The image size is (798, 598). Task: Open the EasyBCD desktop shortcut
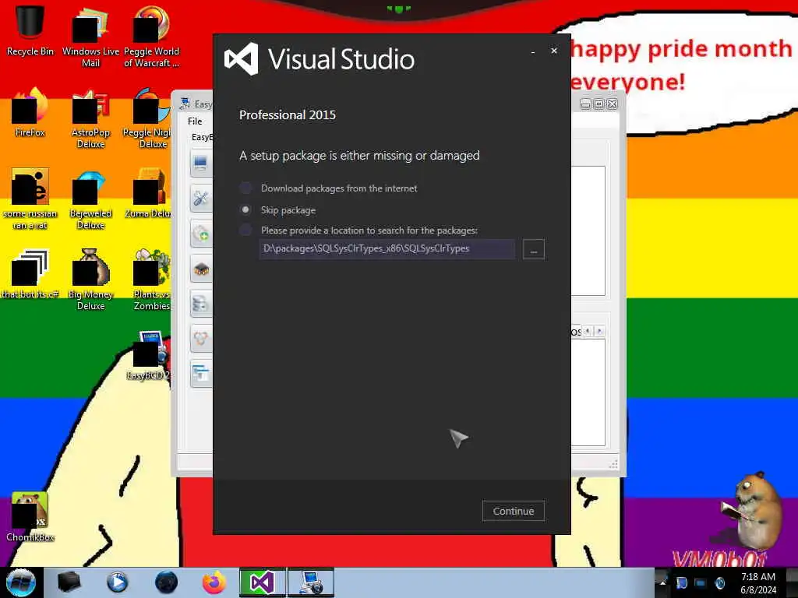click(x=149, y=355)
